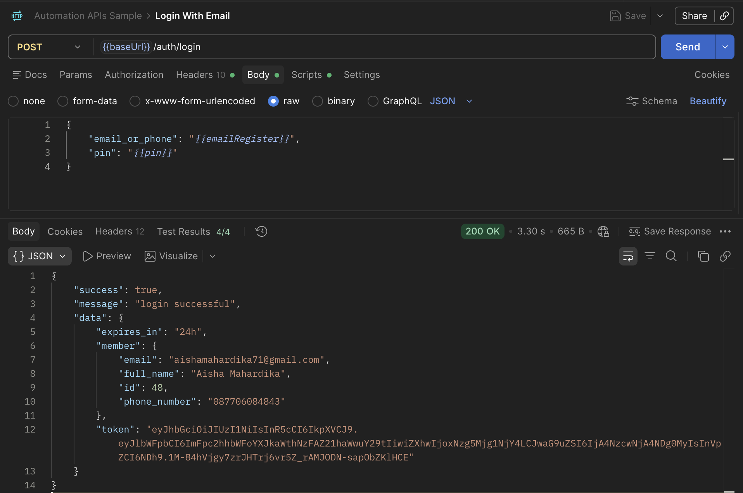Select the none body type
Viewport: 743px width, 493px height.
pos(13,101)
